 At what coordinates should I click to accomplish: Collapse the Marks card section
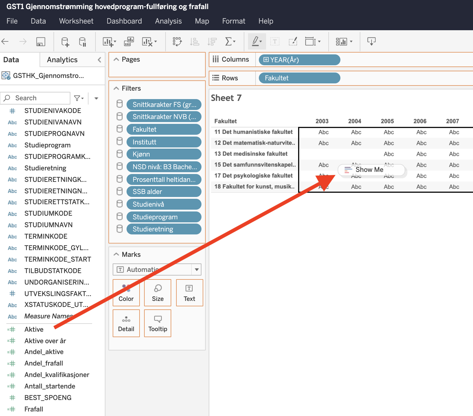coord(116,255)
